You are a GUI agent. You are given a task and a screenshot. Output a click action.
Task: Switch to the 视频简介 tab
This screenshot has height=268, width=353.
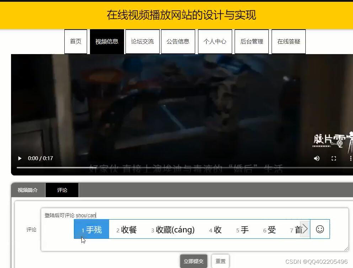[28, 190]
